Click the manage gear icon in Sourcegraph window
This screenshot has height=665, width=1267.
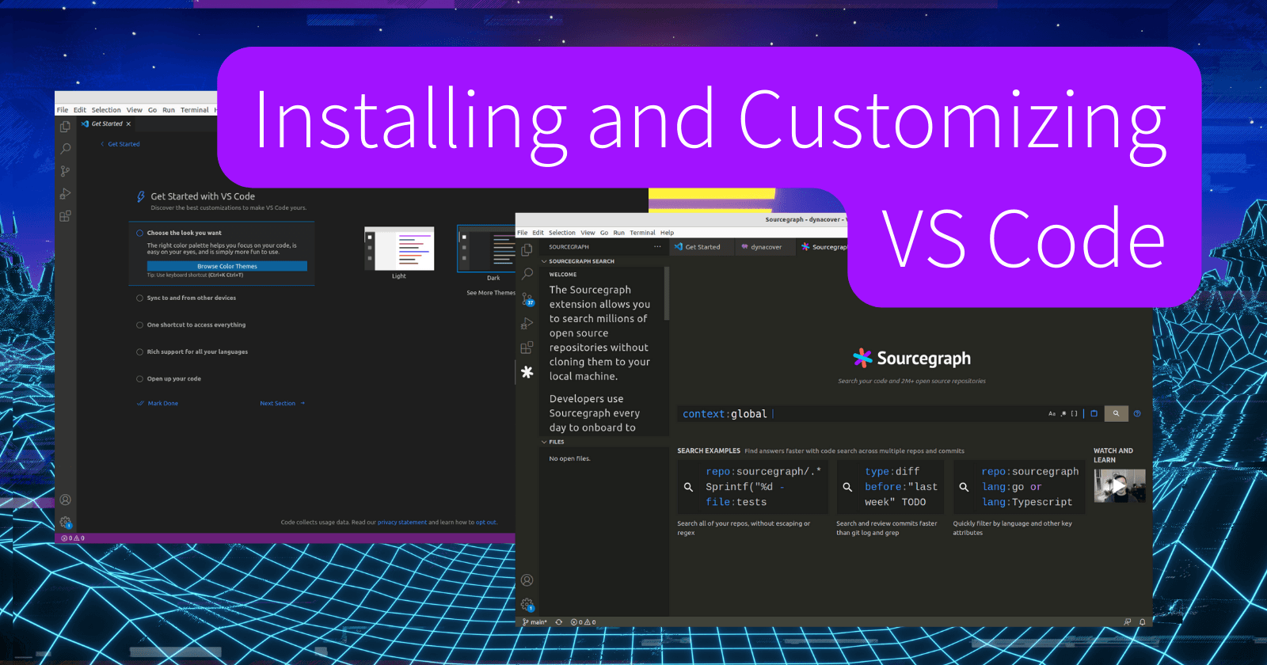[x=527, y=605]
